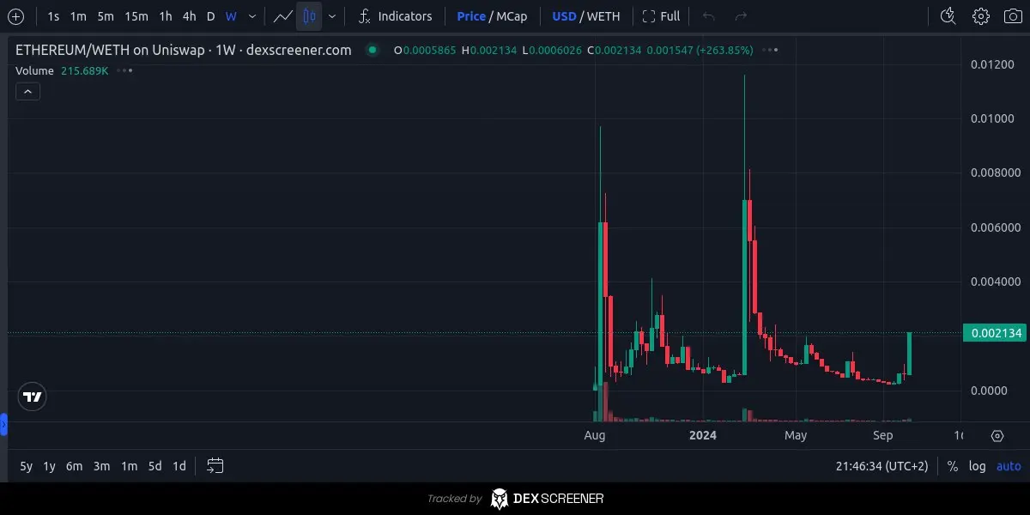
Task: Set range to 3m
Action: point(101,466)
